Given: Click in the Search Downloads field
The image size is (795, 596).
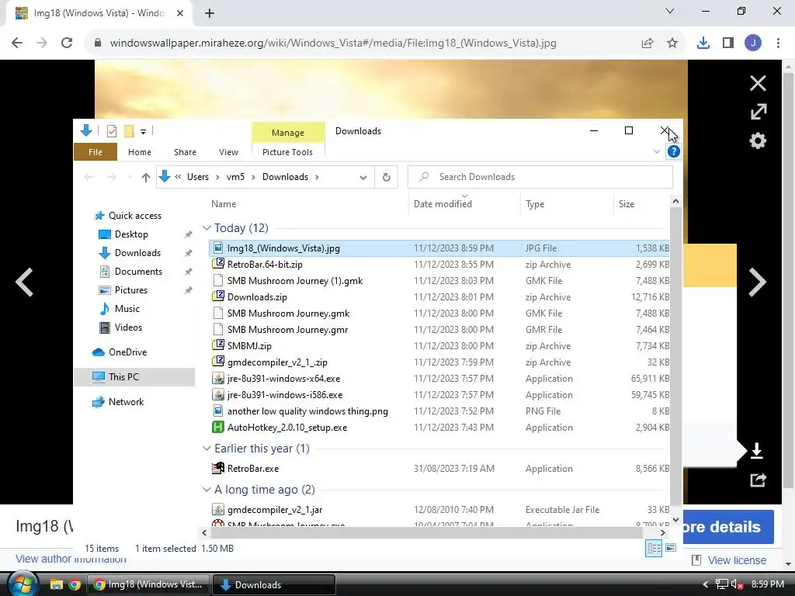Looking at the screenshot, I should 540,177.
